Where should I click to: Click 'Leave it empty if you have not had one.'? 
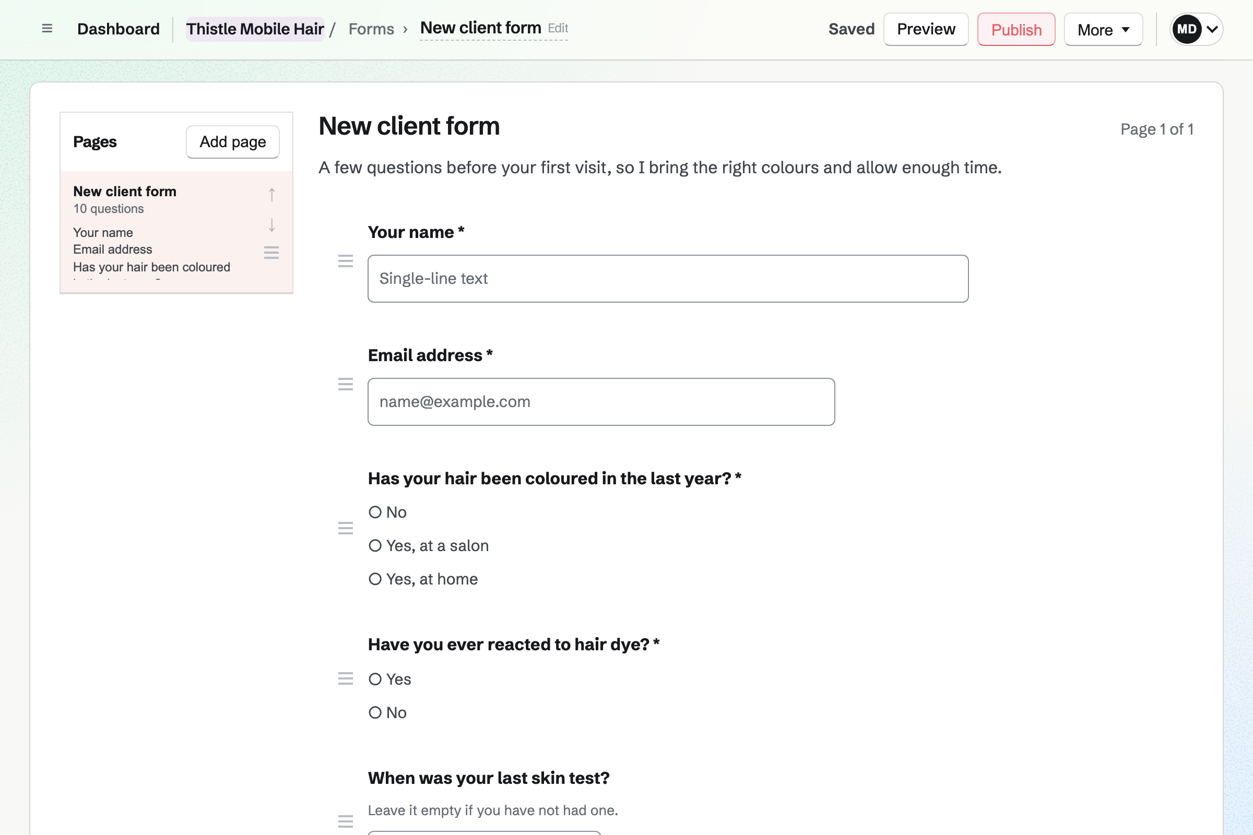(493, 810)
